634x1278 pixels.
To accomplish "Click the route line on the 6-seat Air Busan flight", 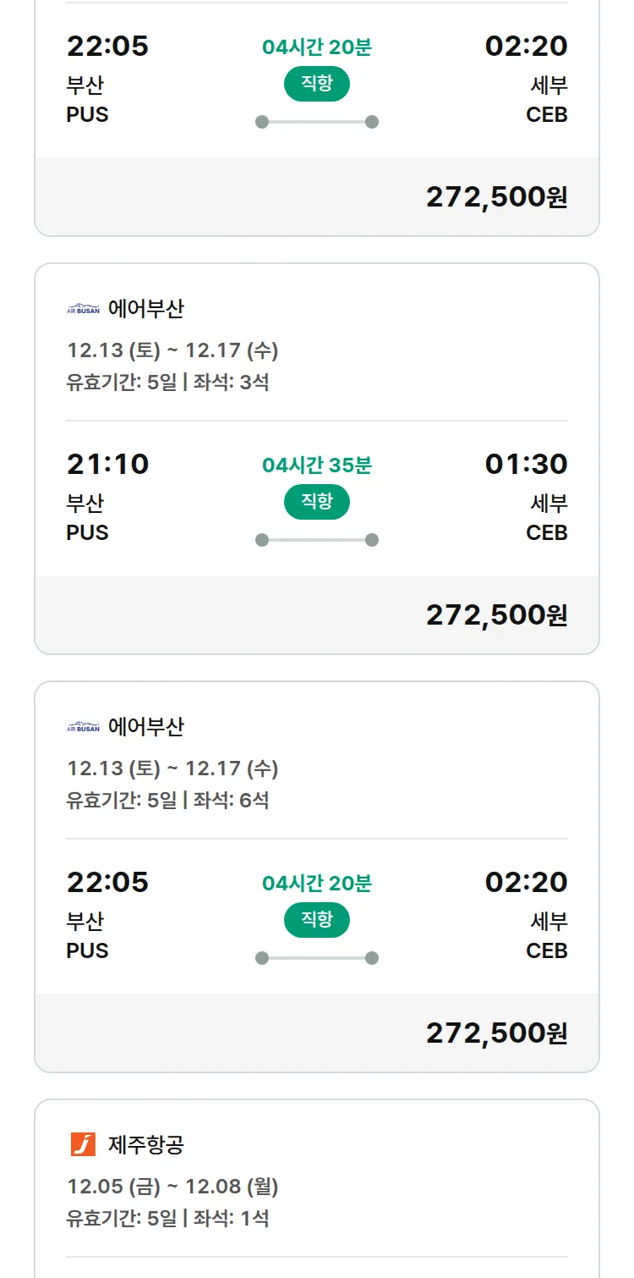I will tap(317, 958).
